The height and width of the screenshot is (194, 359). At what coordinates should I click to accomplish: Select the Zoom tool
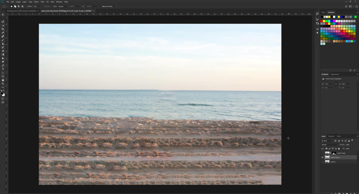click(3, 84)
